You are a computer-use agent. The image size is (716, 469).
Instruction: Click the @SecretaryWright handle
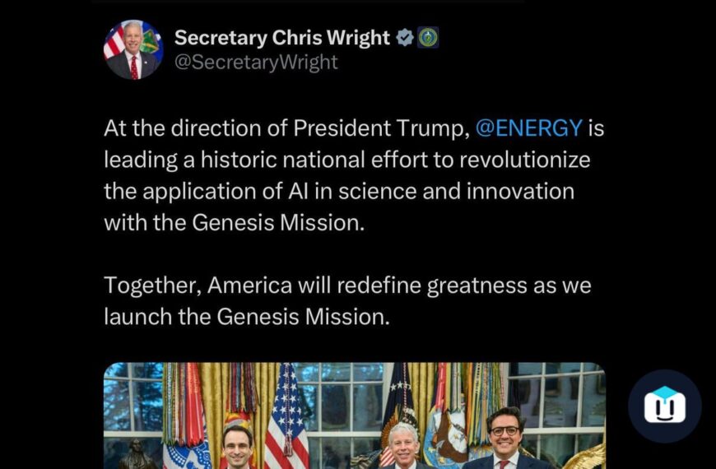click(x=256, y=62)
